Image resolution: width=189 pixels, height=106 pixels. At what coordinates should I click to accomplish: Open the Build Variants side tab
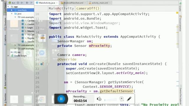pyautogui.click(x=5, y=81)
